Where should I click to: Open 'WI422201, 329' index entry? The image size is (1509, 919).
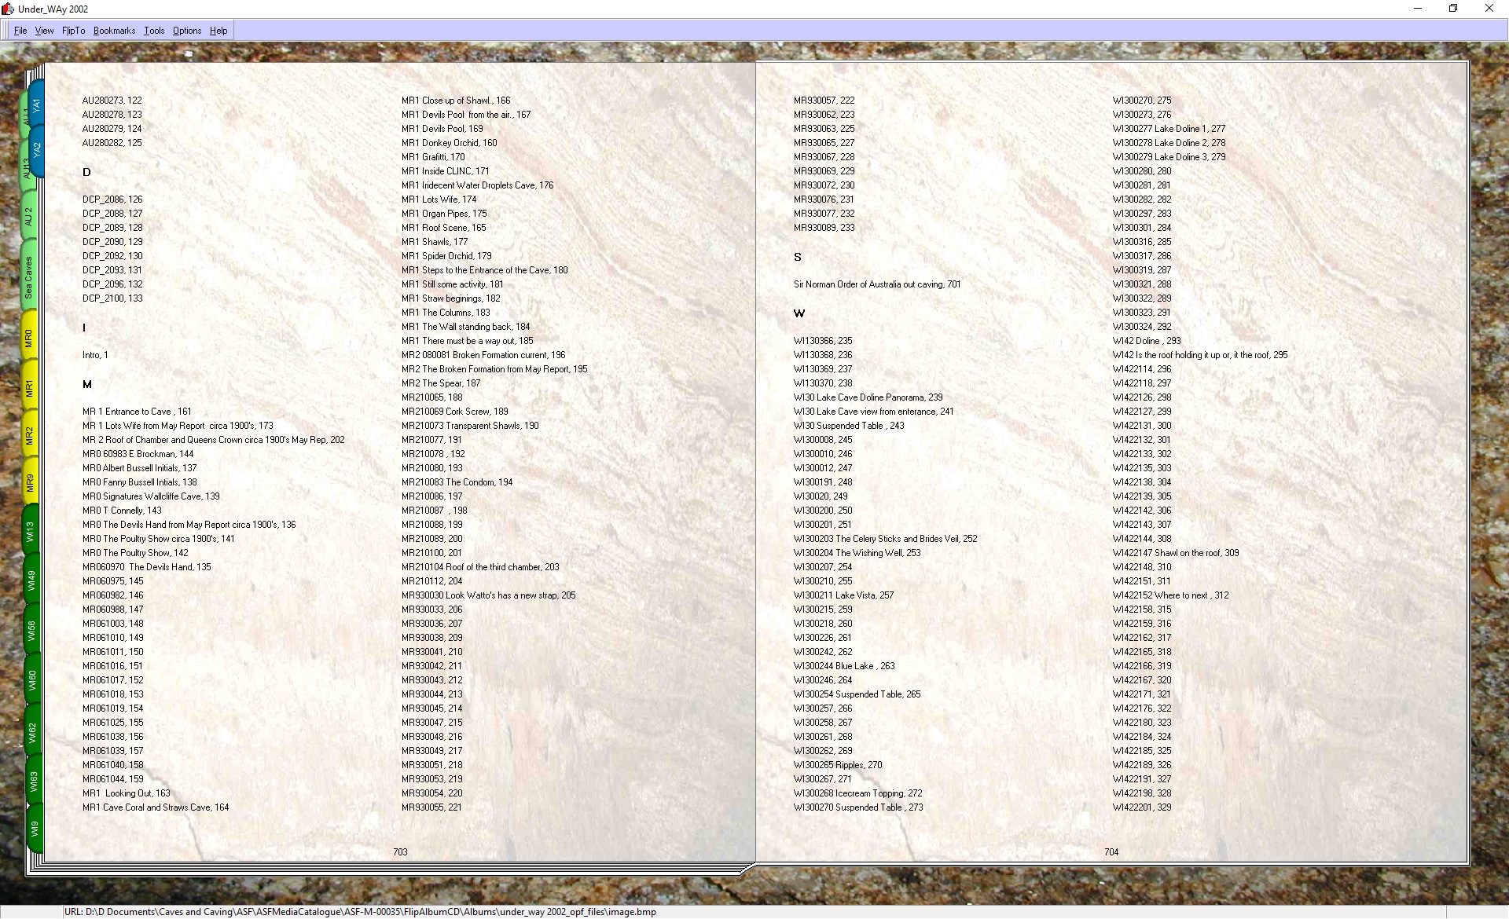1142,807
